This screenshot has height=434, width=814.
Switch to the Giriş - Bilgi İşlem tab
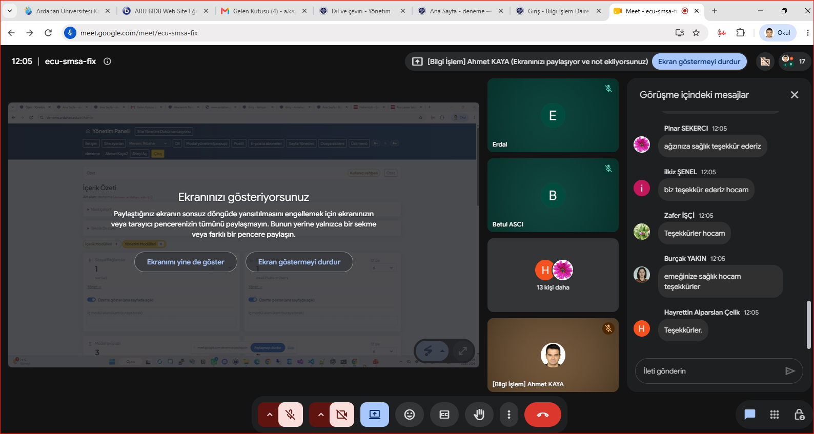pos(559,11)
